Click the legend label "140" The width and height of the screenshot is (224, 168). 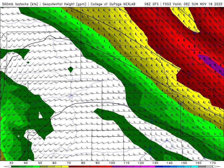(x=170, y=163)
